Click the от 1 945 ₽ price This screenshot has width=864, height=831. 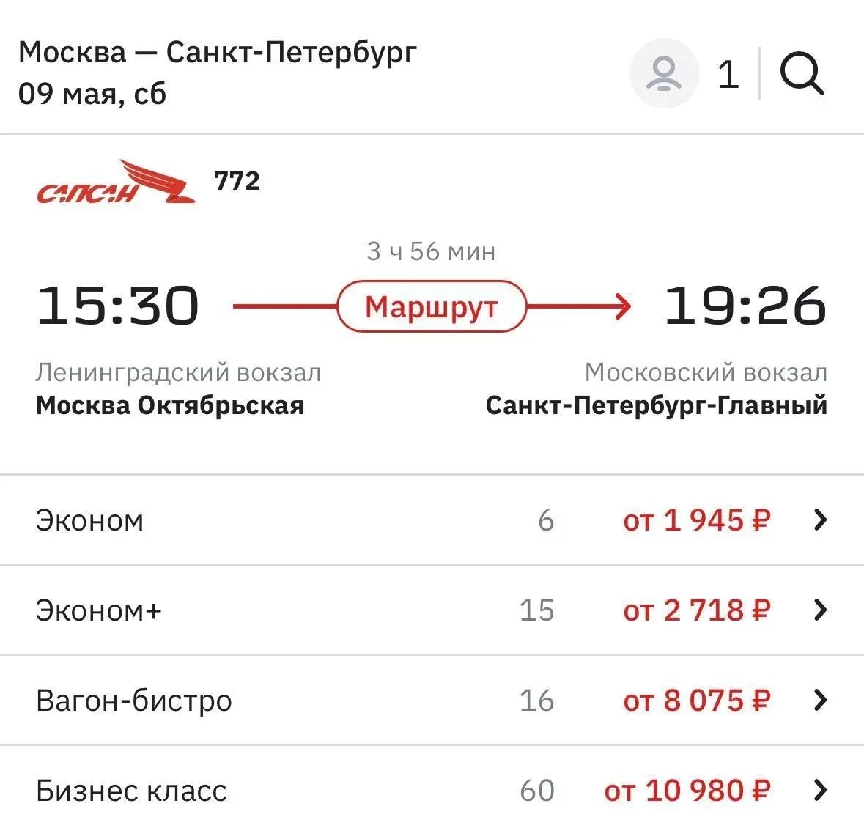click(x=696, y=520)
